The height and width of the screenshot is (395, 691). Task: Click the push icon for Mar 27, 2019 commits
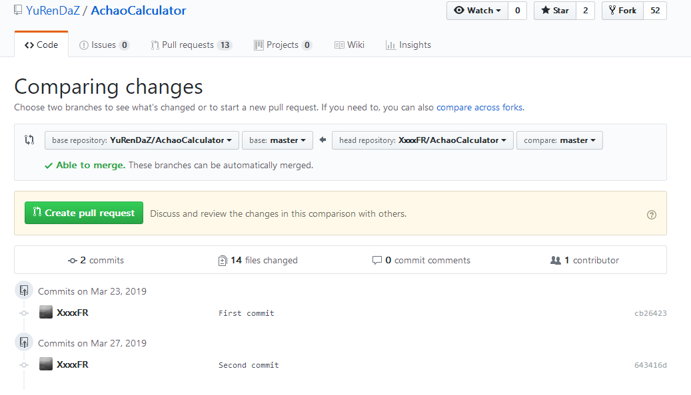[x=24, y=342]
